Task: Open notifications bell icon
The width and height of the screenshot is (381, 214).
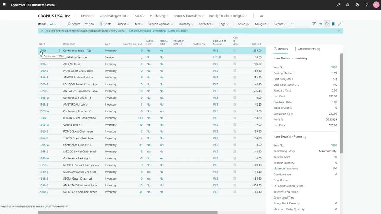Action: [x=348, y=5]
